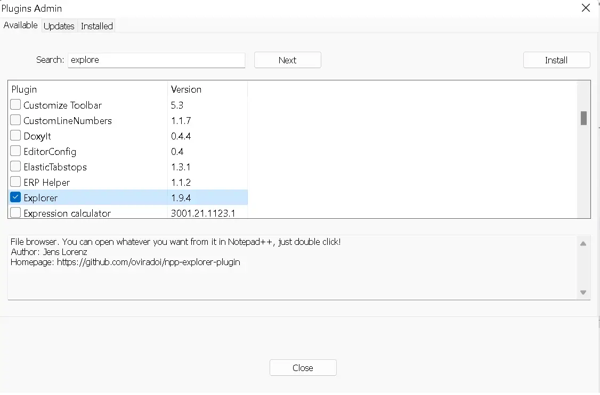600x395 pixels.
Task: Select the Explorer plugin name
Action: pyautogui.click(x=40, y=198)
